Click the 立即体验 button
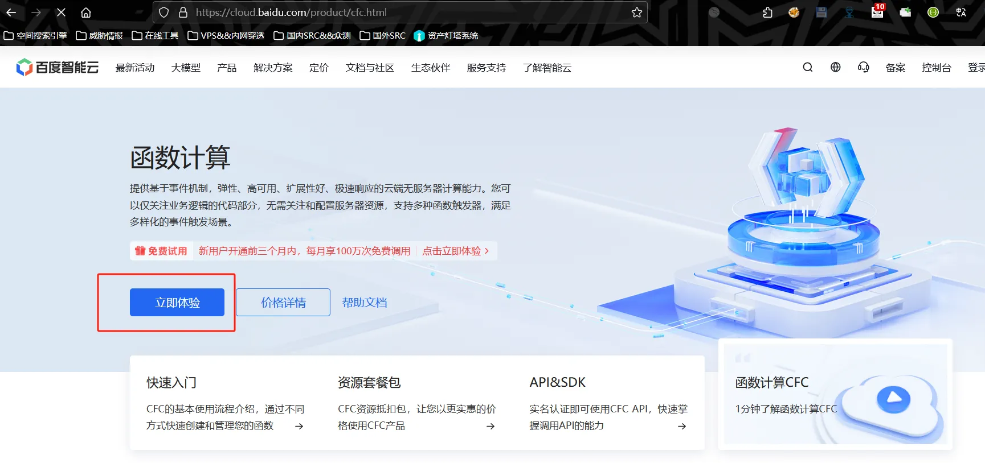 pos(177,303)
